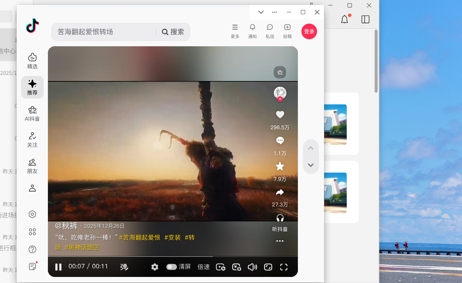Follow the author with the red plus
The height and width of the screenshot is (283, 462).
point(280,99)
